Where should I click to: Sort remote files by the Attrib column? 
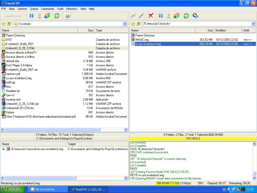[x=248, y=30]
